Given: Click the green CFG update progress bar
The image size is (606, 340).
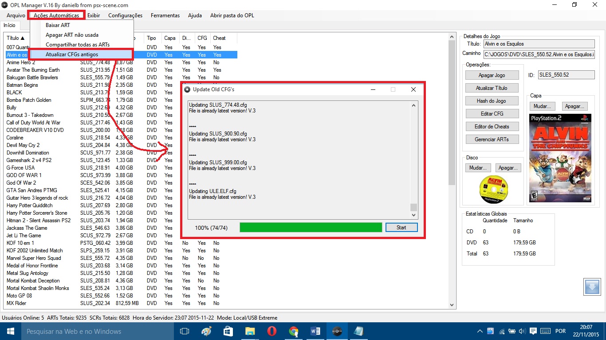Looking at the screenshot, I should click(x=311, y=228).
